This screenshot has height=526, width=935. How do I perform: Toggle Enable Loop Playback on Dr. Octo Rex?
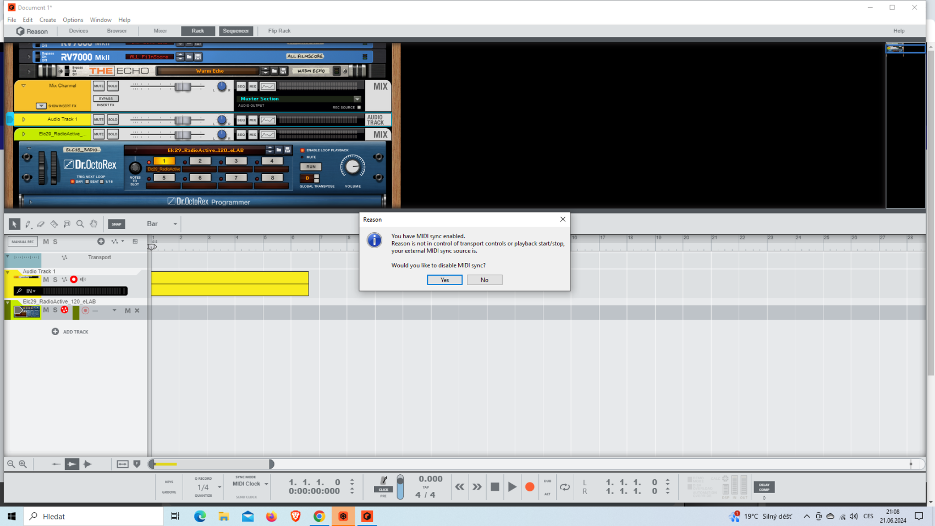302,150
